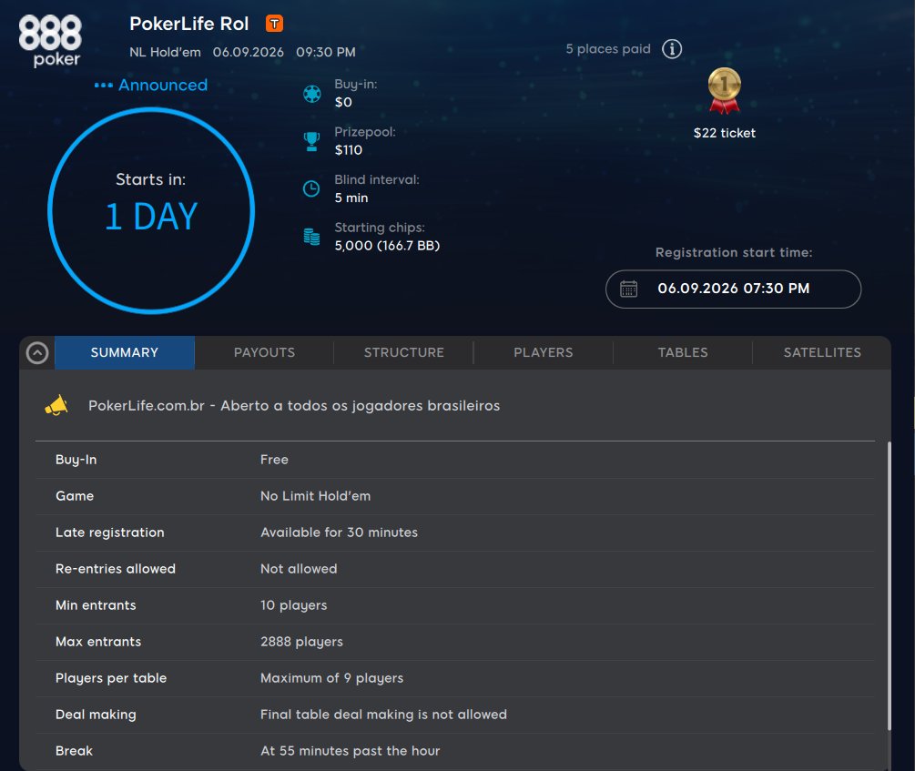Click the Buy-In row value Free
The width and height of the screenshot is (915, 771).
(274, 460)
